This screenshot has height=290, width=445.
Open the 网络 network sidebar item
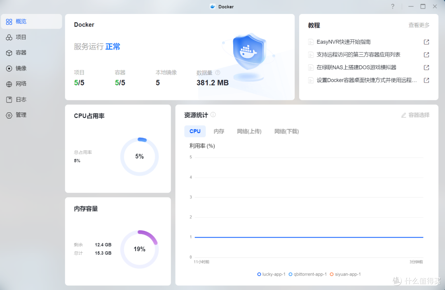click(x=31, y=84)
